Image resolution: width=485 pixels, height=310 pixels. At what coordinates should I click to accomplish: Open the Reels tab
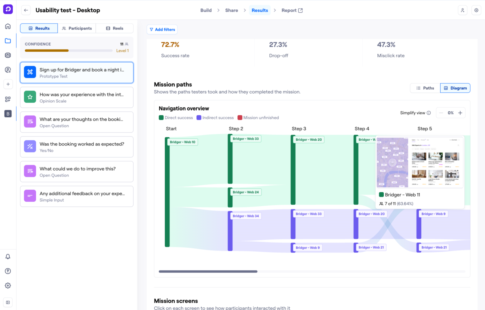pyautogui.click(x=115, y=28)
